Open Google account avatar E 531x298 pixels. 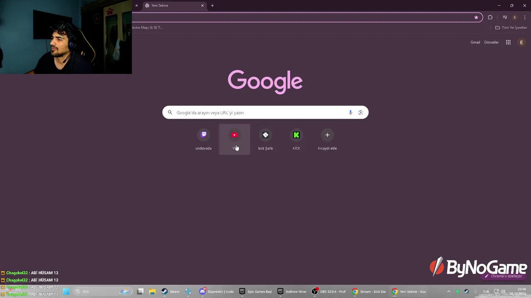[521, 42]
